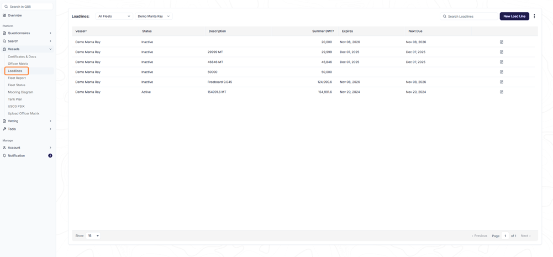
Task: Open Tank Plan page
Action: pyautogui.click(x=15, y=99)
